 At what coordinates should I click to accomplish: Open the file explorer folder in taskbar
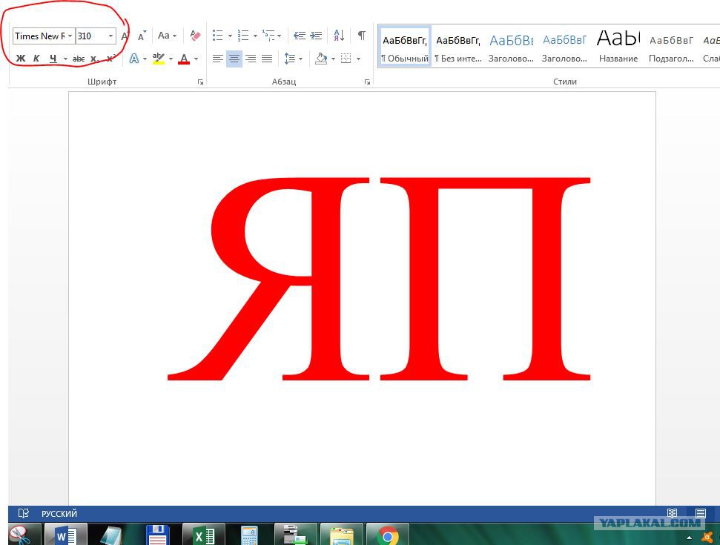(x=342, y=535)
